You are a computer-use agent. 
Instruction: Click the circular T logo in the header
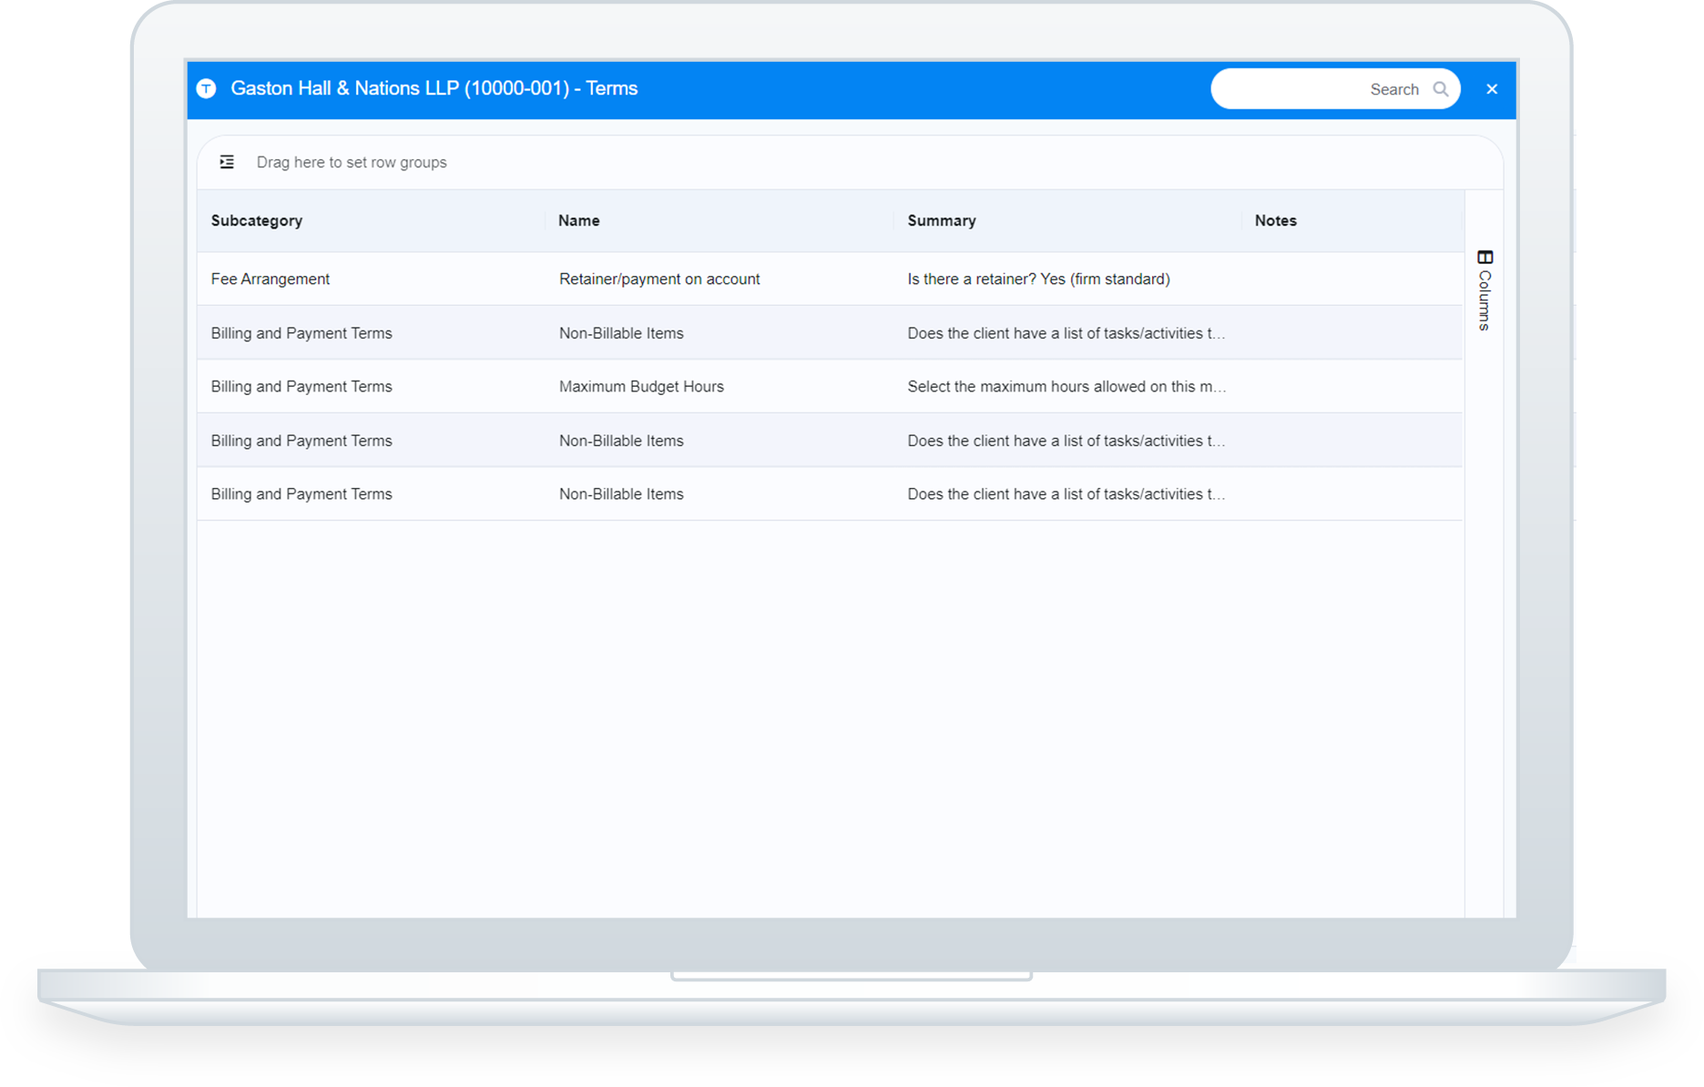coord(206,88)
